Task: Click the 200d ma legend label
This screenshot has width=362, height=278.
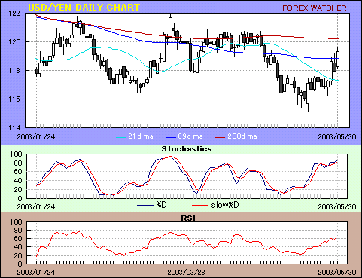Action: [242, 136]
